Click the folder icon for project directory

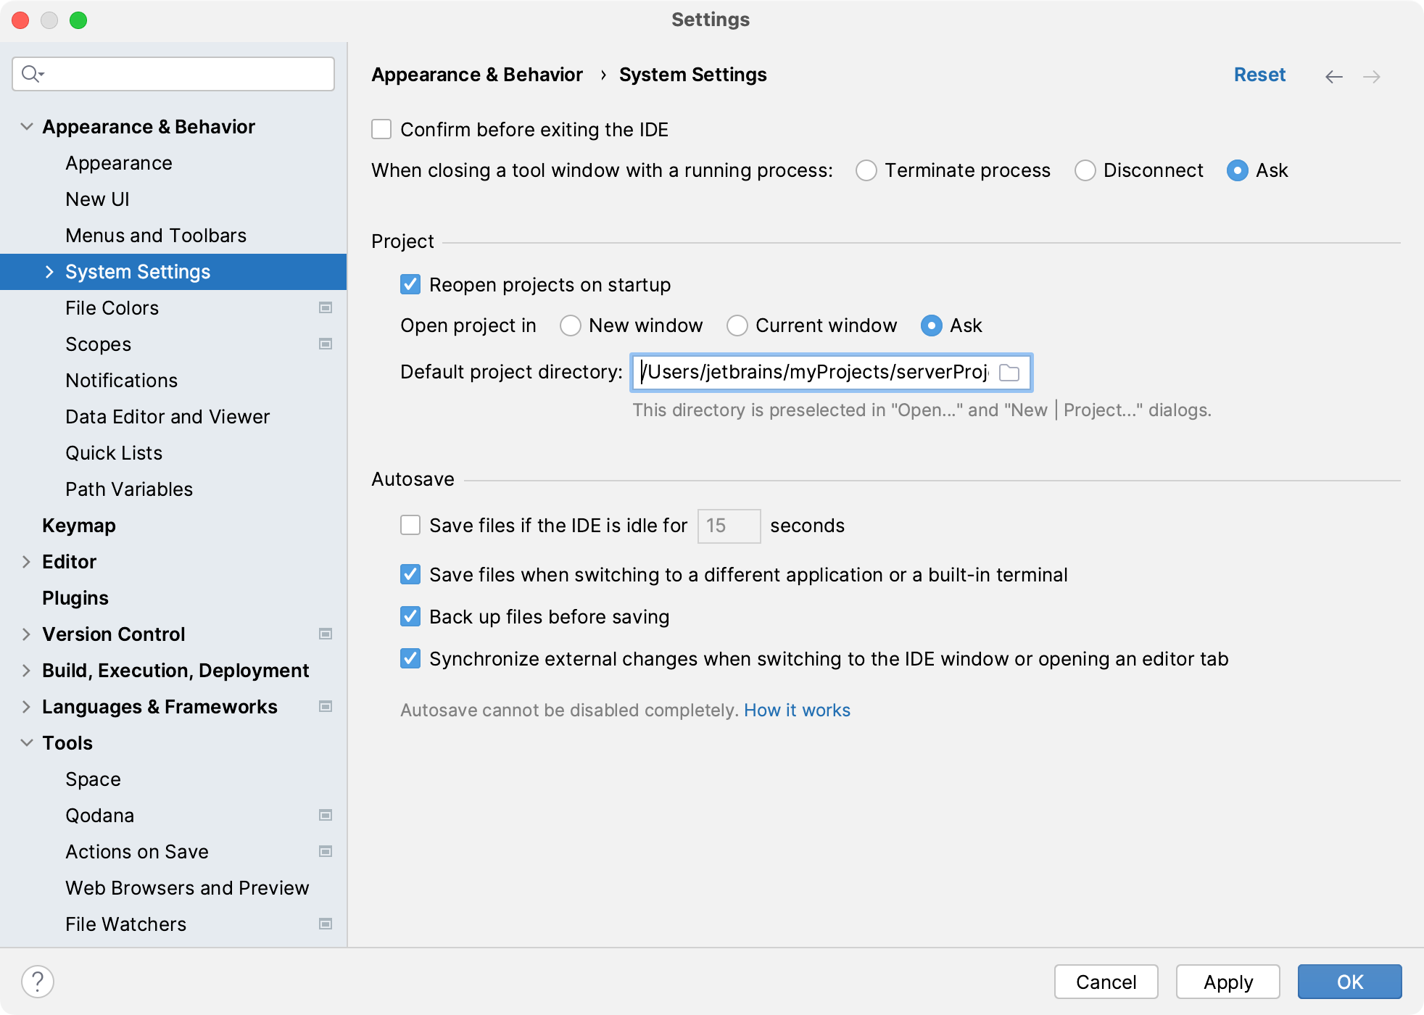click(x=1011, y=371)
